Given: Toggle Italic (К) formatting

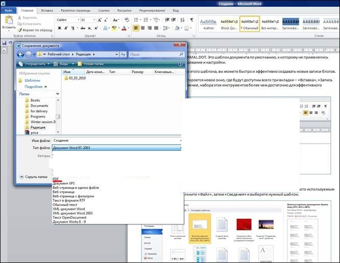Looking at the screenshot, I should click(x=66, y=28).
